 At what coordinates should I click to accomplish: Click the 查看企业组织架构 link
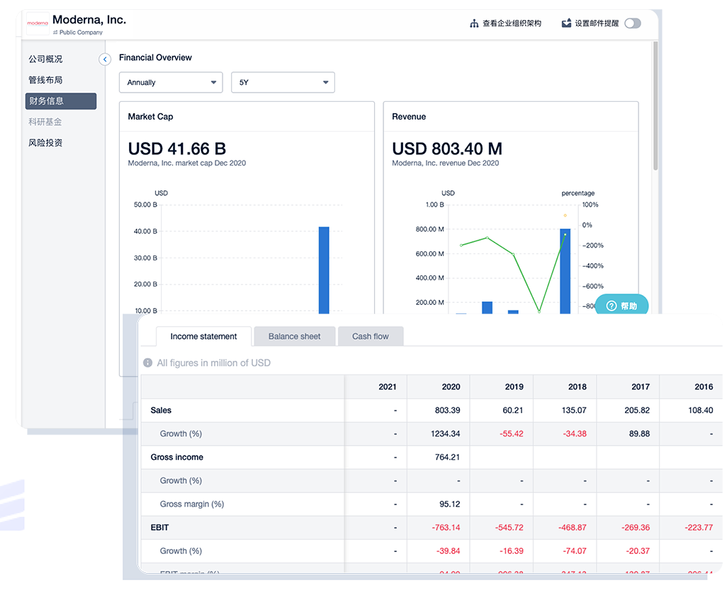[512, 23]
